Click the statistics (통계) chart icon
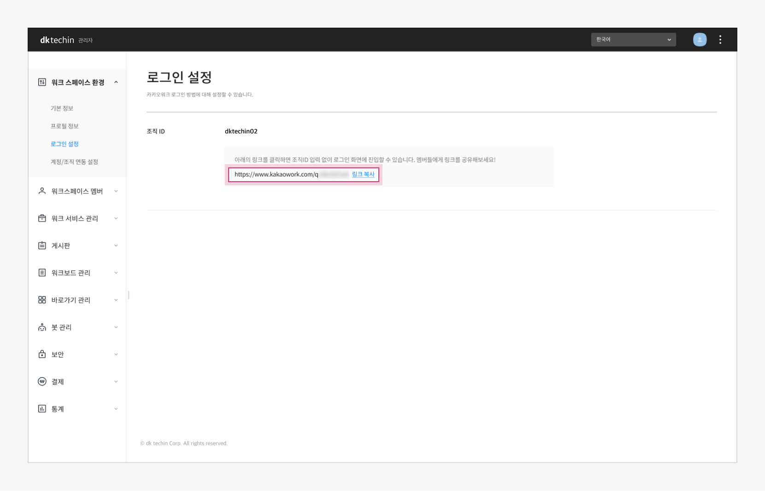This screenshot has height=491, width=765. coord(42,408)
